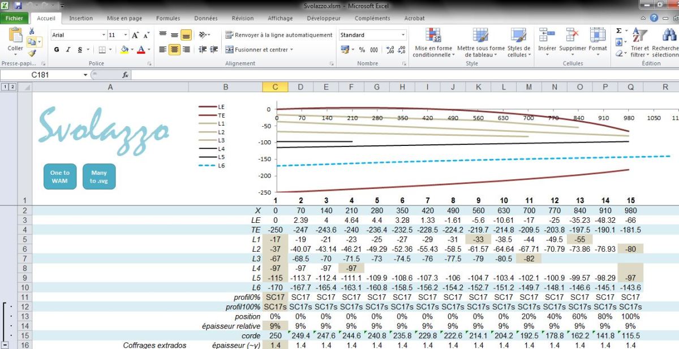Click the Many to .svg button
The height and width of the screenshot is (349, 679).
98,176
